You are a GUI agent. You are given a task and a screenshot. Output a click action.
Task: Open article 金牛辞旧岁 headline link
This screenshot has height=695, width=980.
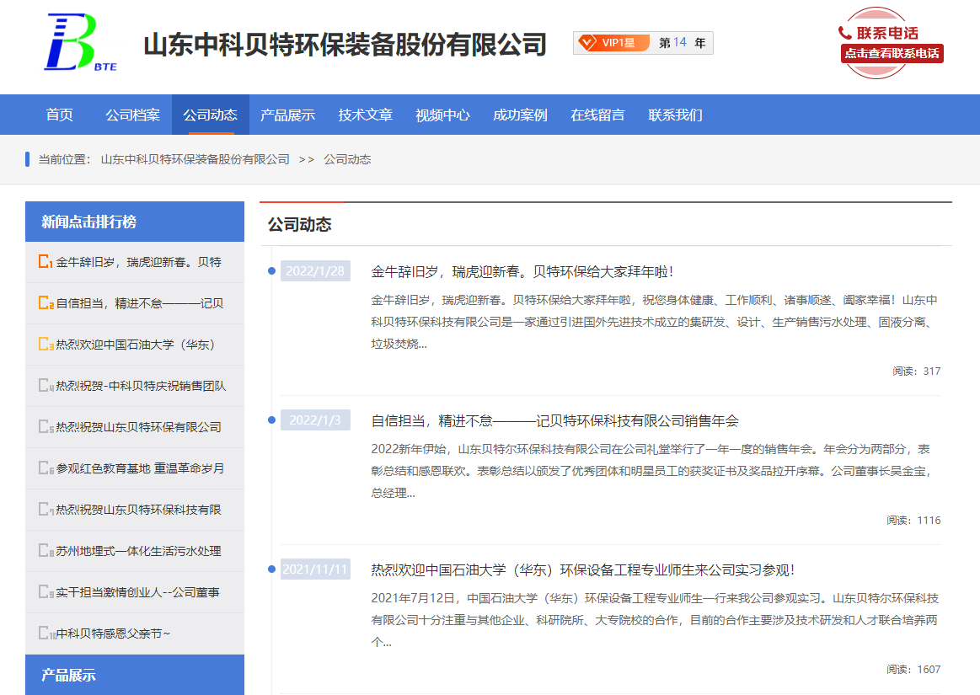pyautogui.click(x=522, y=272)
